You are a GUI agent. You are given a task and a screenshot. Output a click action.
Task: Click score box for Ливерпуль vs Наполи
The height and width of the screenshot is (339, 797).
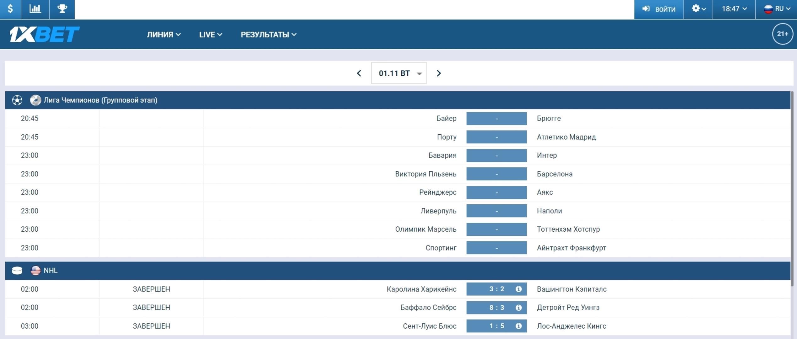496,211
